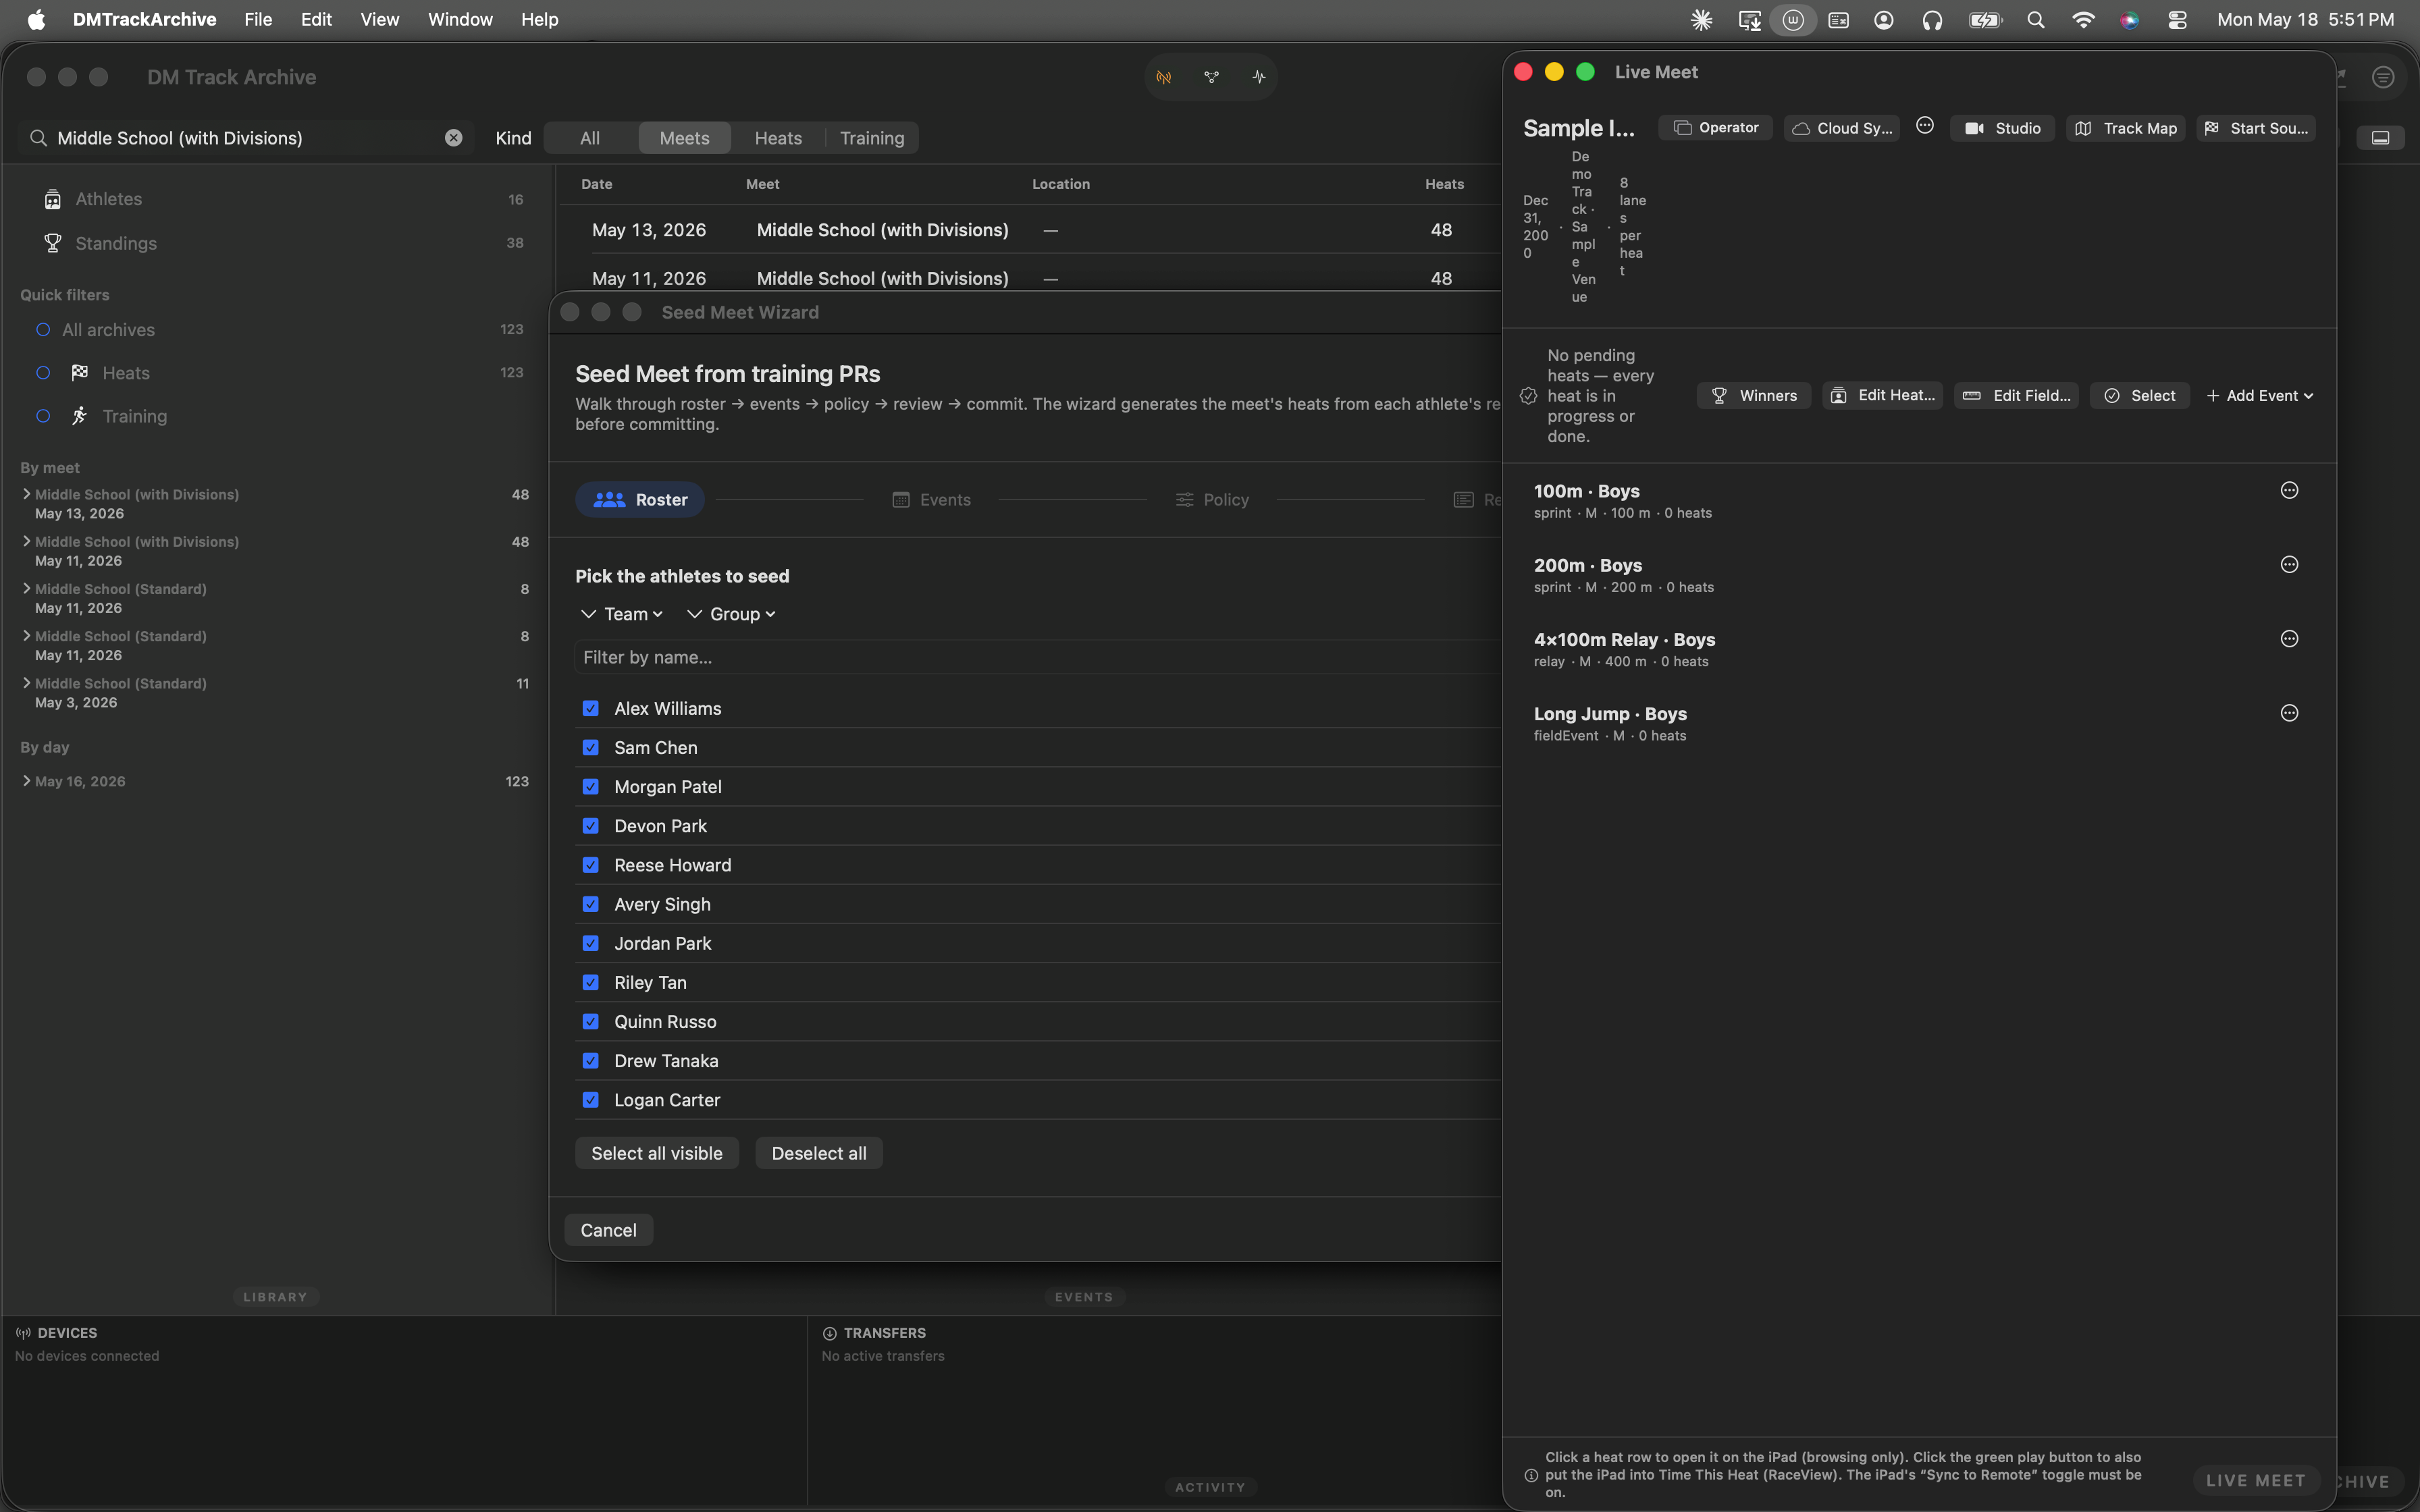Viewport: 2420px width, 1512px height.
Task: Click the Select checkmark button
Action: click(x=2140, y=396)
